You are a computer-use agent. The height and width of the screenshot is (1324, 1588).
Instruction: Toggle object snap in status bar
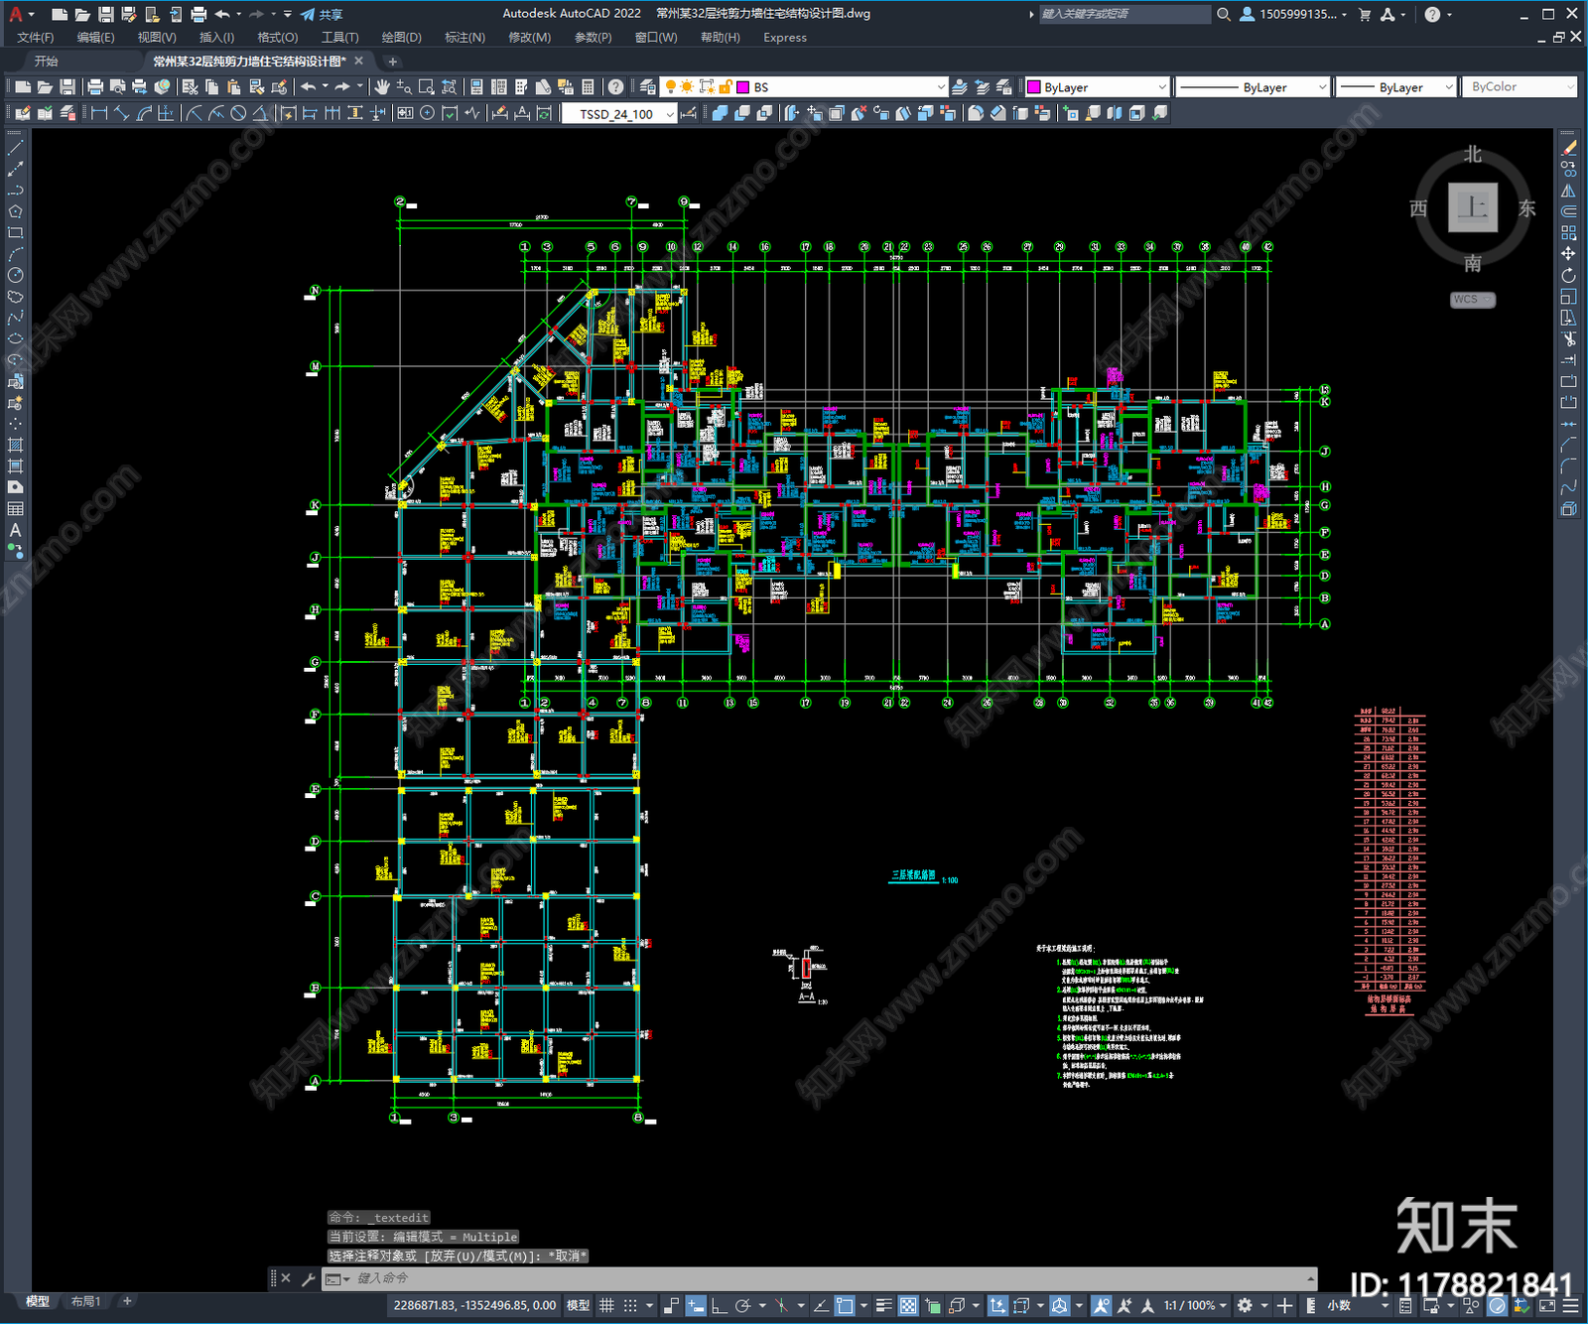[x=845, y=1305]
